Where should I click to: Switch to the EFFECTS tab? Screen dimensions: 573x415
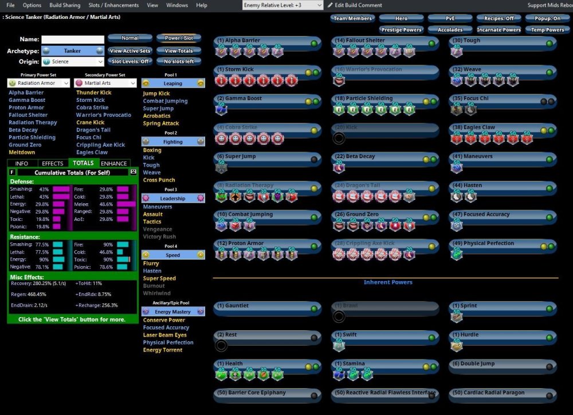[x=53, y=163]
